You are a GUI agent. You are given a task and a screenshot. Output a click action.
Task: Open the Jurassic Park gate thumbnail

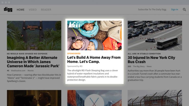(x=34, y=36)
